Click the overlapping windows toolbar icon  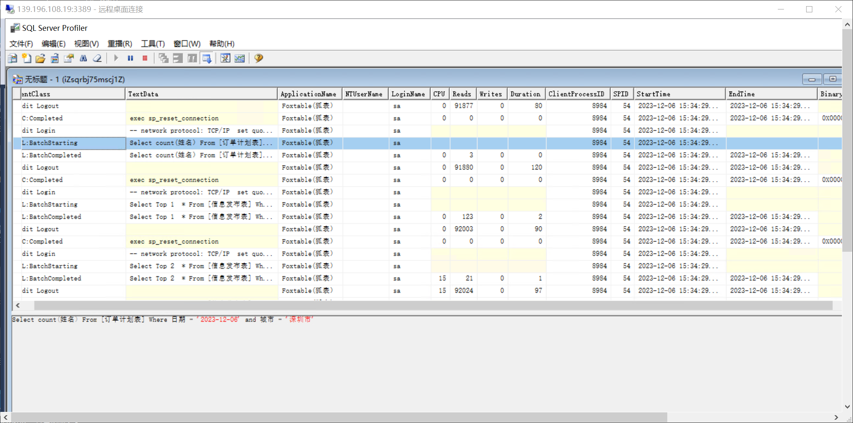coord(164,58)
